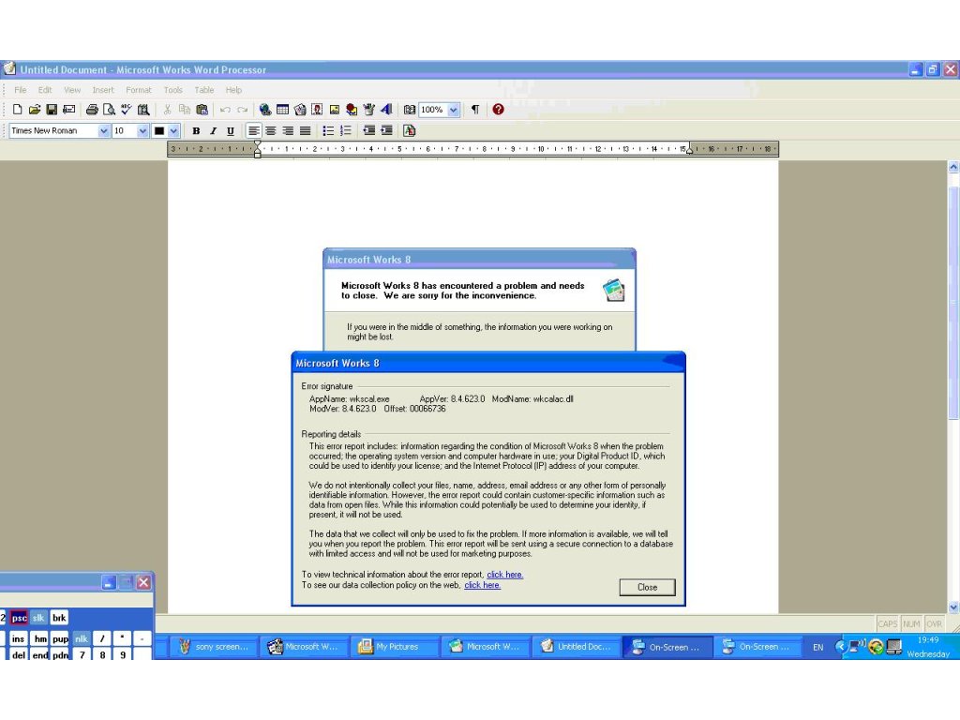Click the black font color swatch
The width and height of the screenshot is (960, 720).
(x=159, y=130)
